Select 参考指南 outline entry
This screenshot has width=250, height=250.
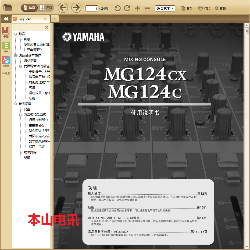tap(25, 104)
